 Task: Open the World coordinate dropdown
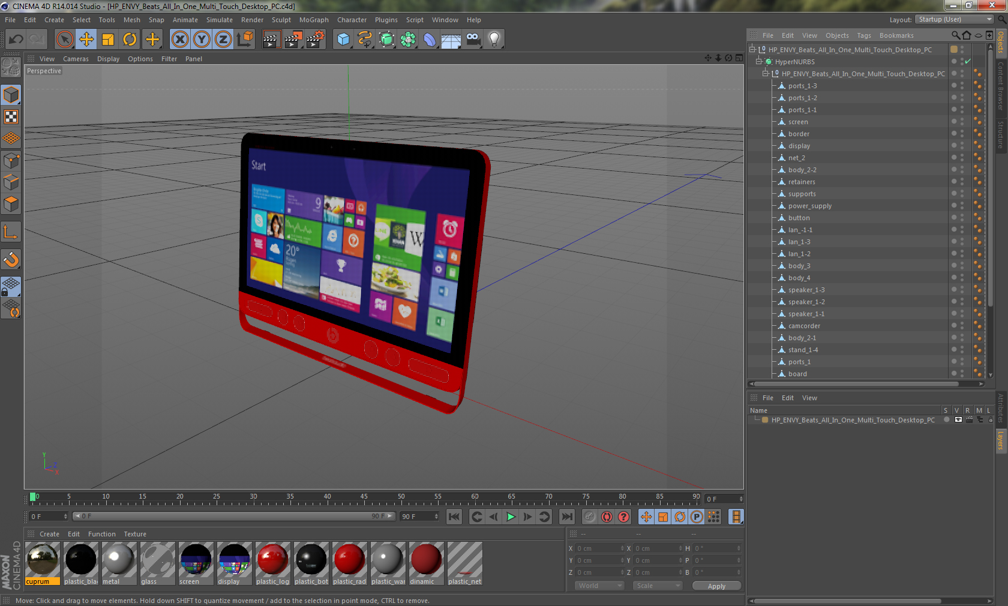point(599,586)
